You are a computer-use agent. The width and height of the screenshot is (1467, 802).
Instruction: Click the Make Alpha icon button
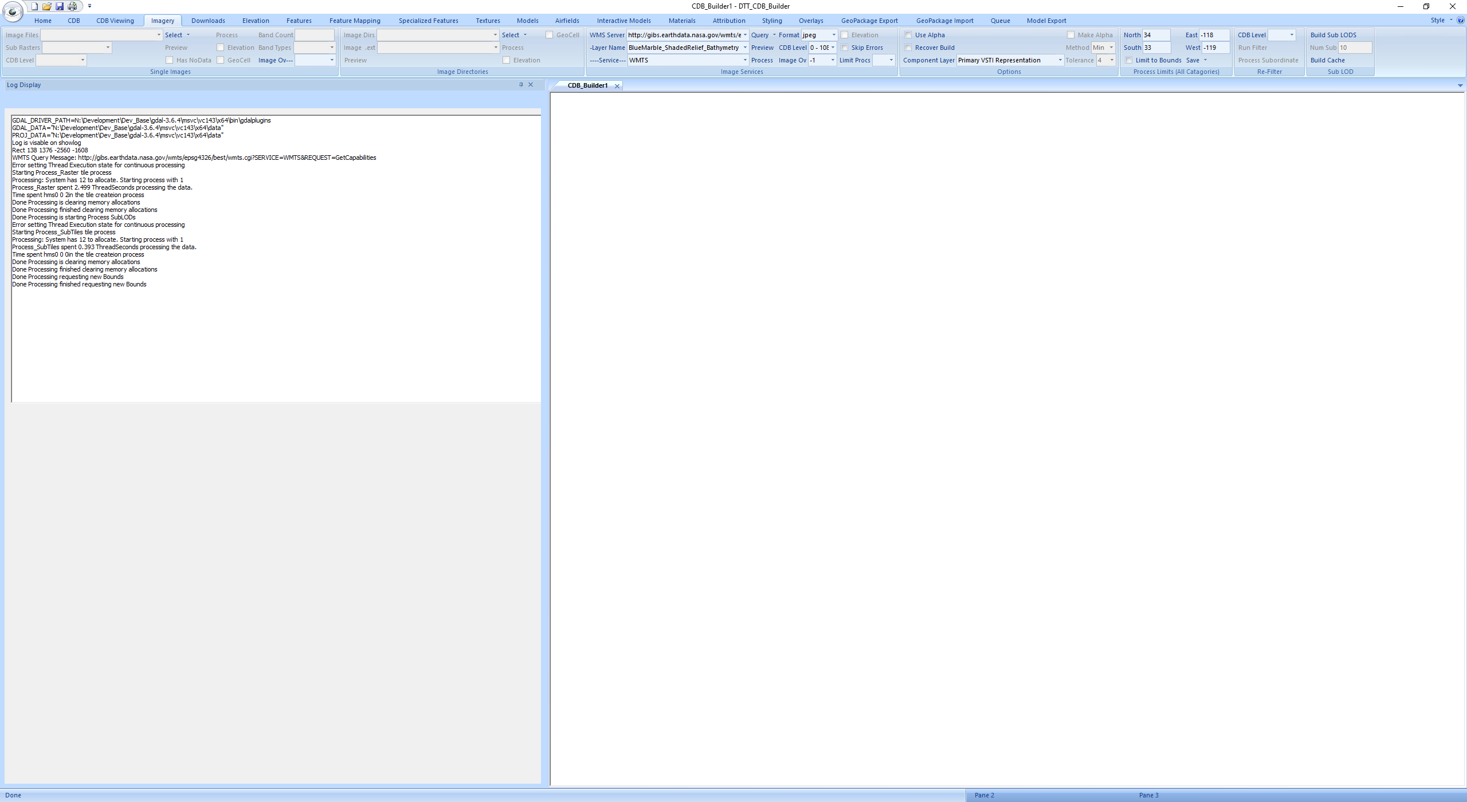pyautogui.click(x=1071, y=34)
